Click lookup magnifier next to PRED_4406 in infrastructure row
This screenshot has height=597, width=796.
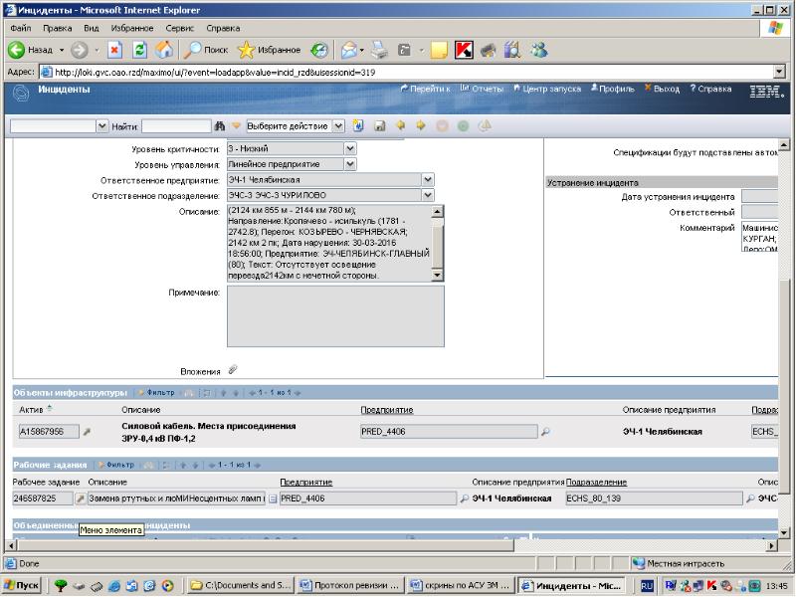[545, 432]
